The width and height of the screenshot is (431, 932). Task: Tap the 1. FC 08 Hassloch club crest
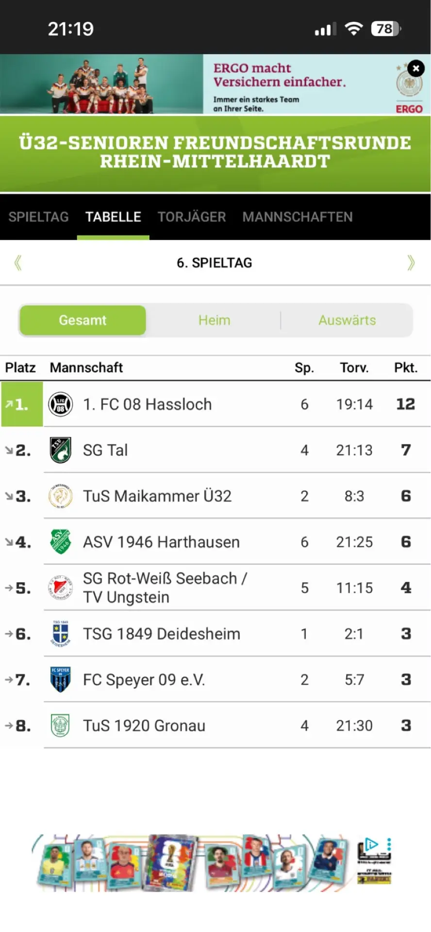61,404
